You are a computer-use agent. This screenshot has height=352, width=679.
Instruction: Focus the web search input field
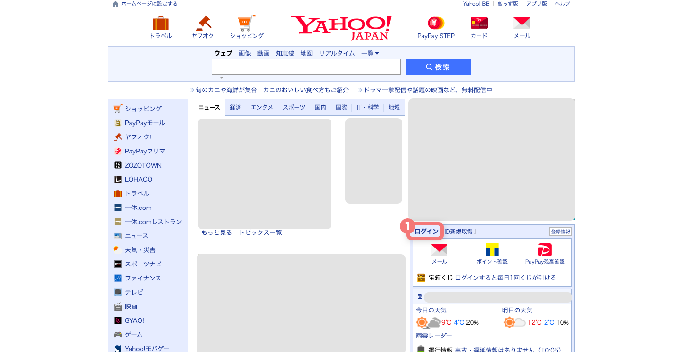pyautogui.click(x=306, y=67)
